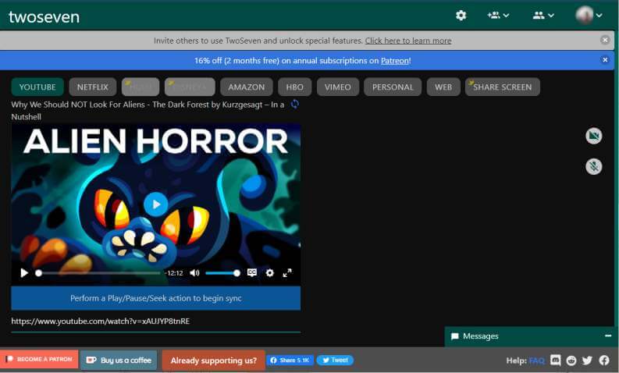Close the Patreon discount banner
Viewport: 619px width, 373px height.
pos(605,60)
